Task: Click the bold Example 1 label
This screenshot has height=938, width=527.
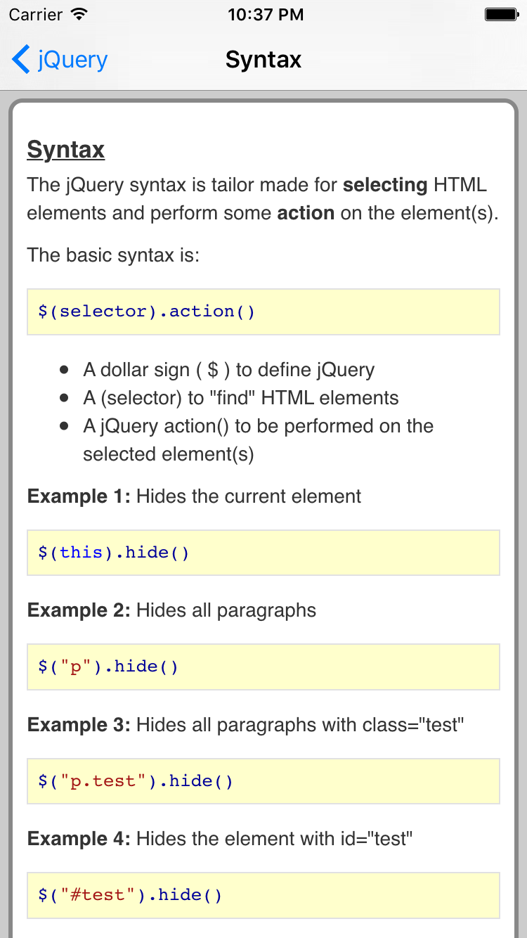Action: 79,496
